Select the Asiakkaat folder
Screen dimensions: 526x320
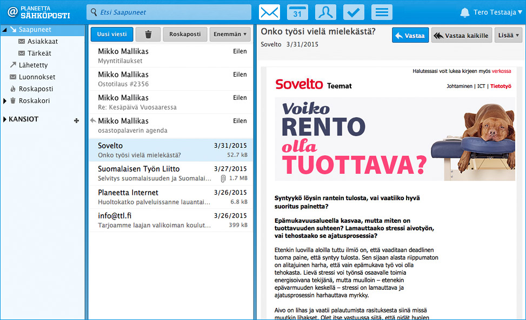pyautogui.click(x=43, y=42)
